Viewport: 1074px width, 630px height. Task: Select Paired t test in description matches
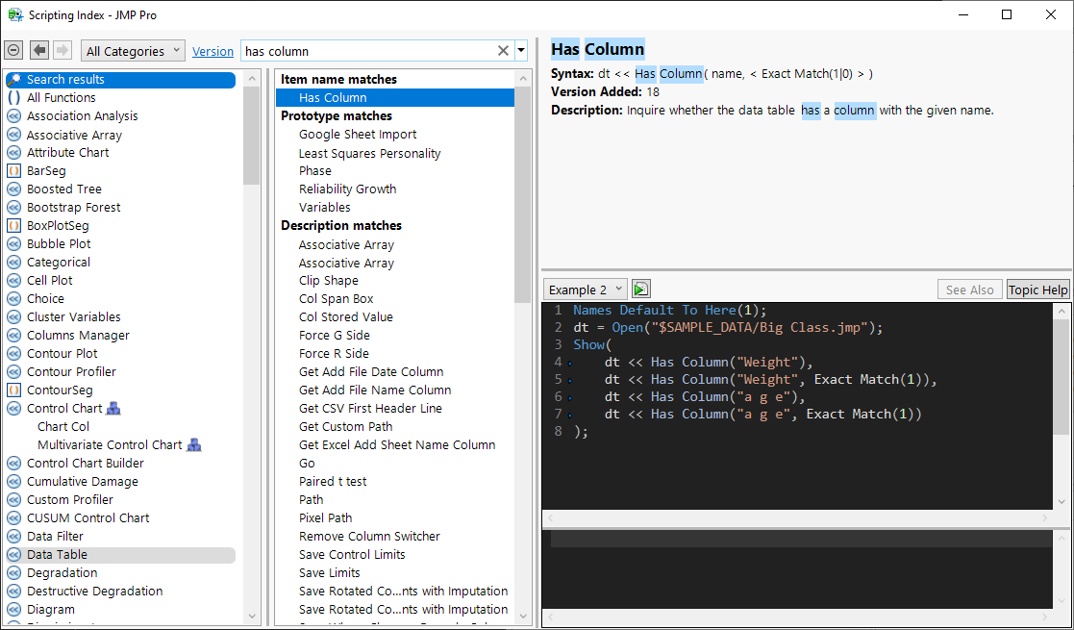click(333, 482)
